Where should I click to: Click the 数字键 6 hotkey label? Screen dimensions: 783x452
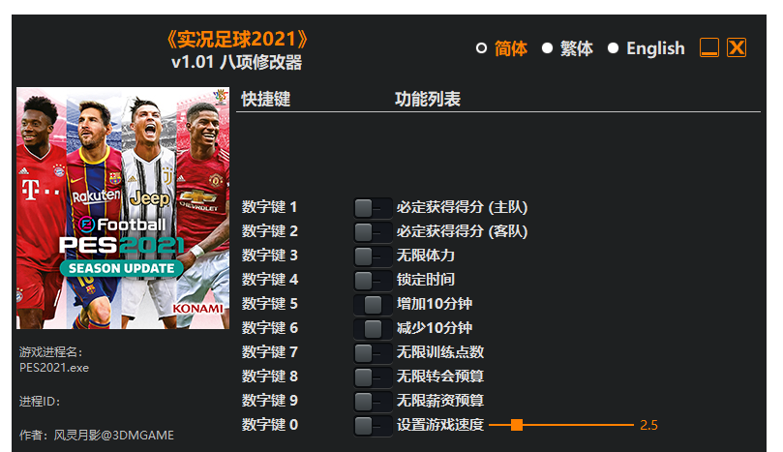coord(270,328)
